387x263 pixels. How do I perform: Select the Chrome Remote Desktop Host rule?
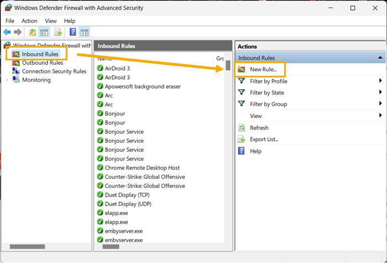coord(142,168)
